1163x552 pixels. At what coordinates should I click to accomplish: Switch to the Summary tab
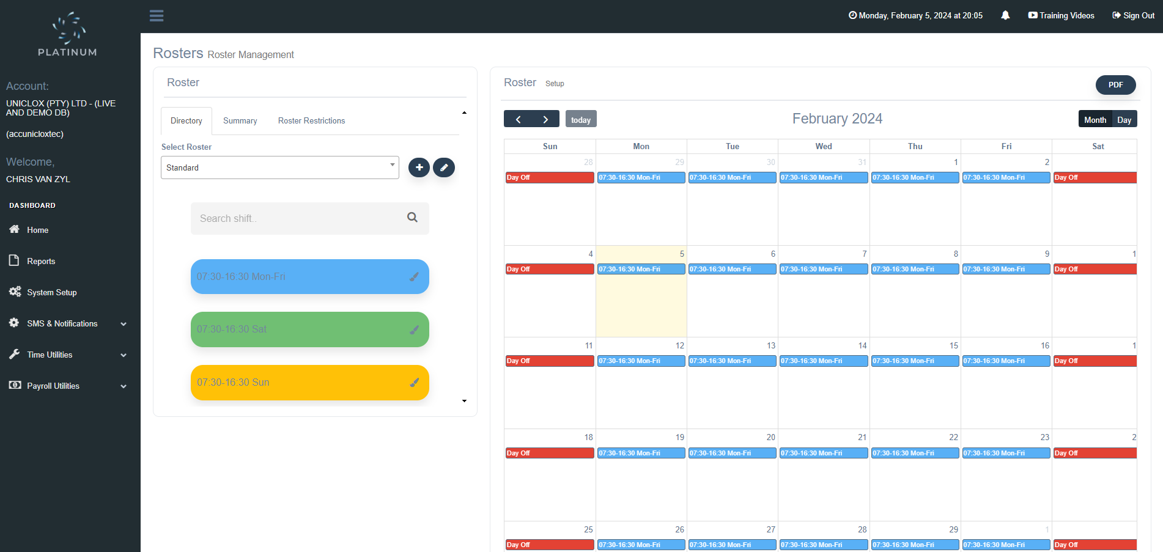(240, 120)
